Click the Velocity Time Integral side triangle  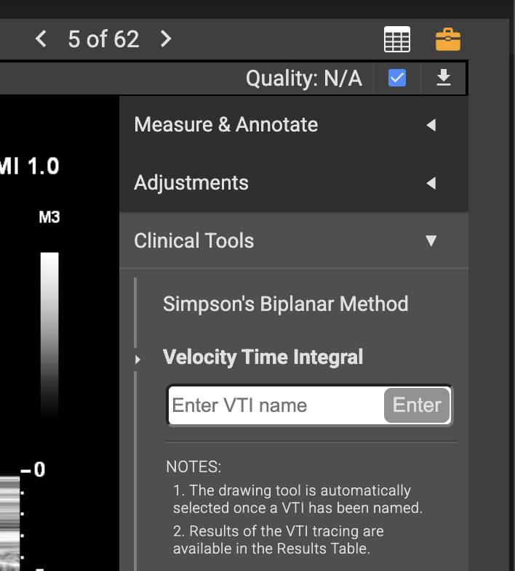(137, 360)
